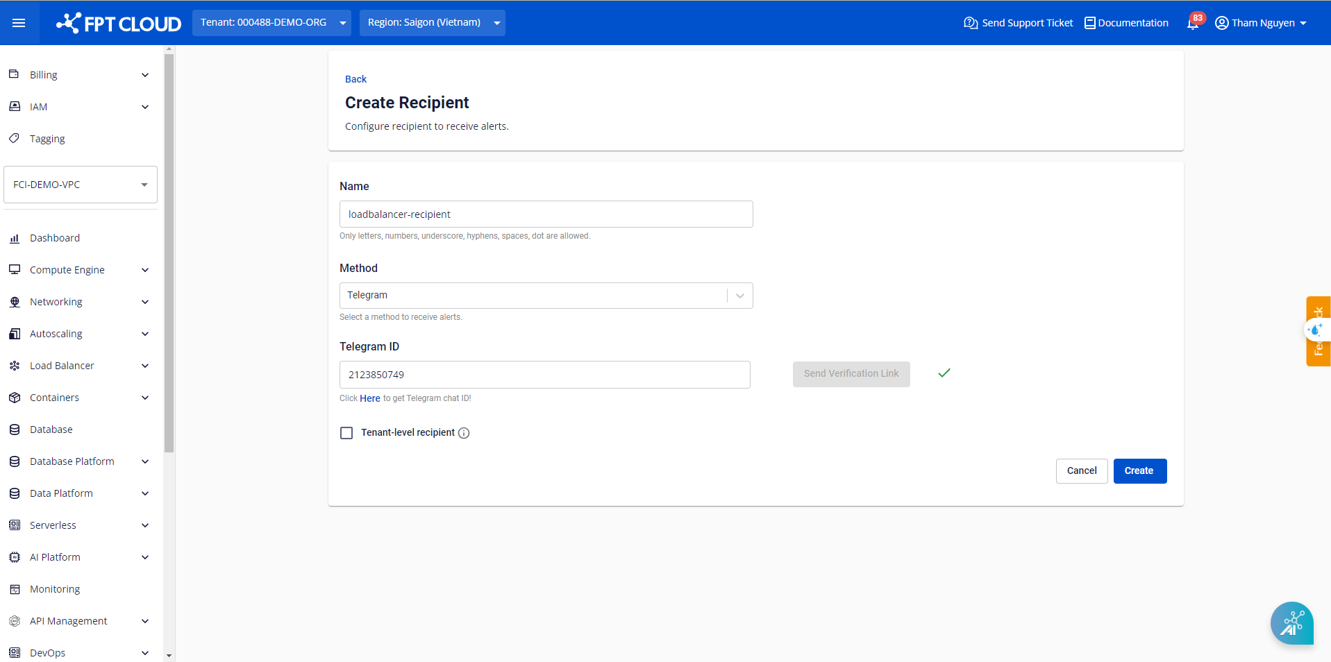This screenshot has width=1331, height=662.
Task: Open the Method dropdown showing Telegram
Action: pos(546,296)
